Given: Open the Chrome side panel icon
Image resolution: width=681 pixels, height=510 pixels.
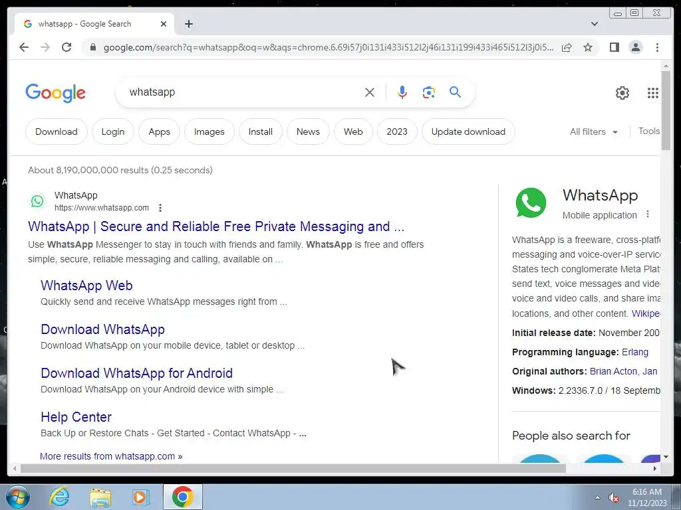Looking at the screenshot, I should (614, 47).
